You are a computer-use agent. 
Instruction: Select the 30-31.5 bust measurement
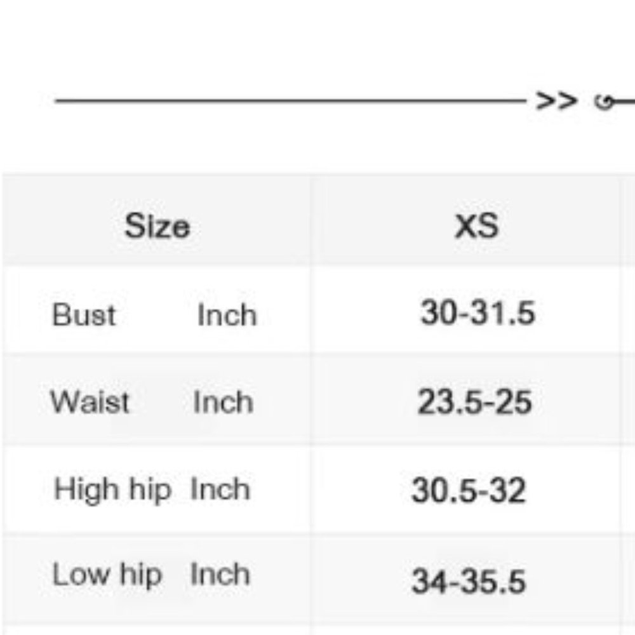coord(478,313)
